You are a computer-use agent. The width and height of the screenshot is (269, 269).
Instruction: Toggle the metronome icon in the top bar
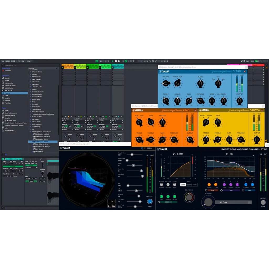(23, 61)
